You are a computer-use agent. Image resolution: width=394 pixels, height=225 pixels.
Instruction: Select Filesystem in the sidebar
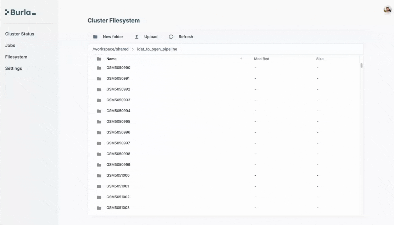click(x=16, y=57)
